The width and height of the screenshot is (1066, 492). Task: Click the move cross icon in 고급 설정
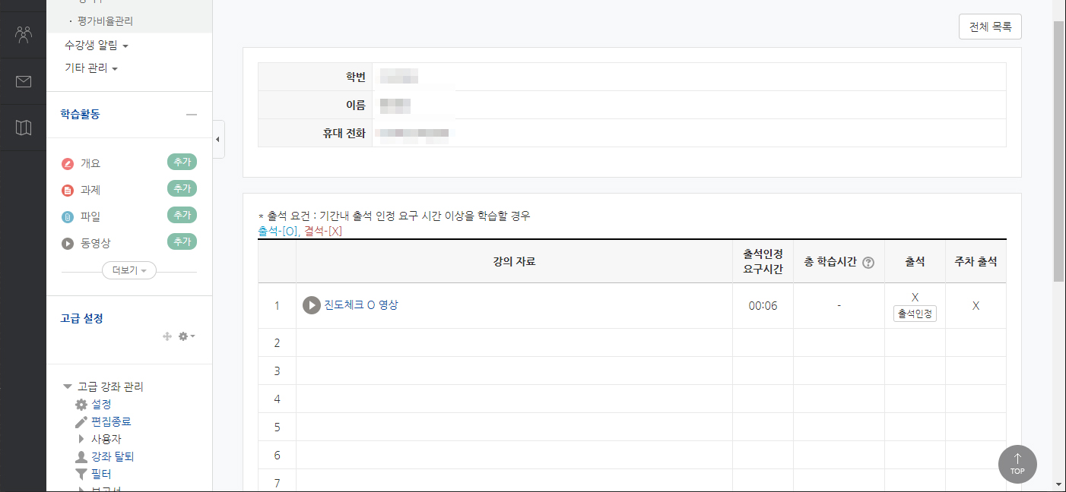coord(167,336)
